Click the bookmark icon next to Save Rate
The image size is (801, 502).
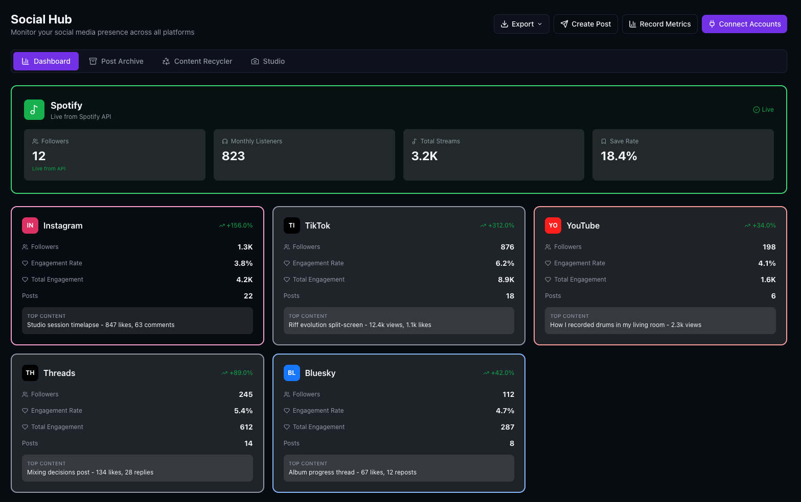click(x=604, y=141)
